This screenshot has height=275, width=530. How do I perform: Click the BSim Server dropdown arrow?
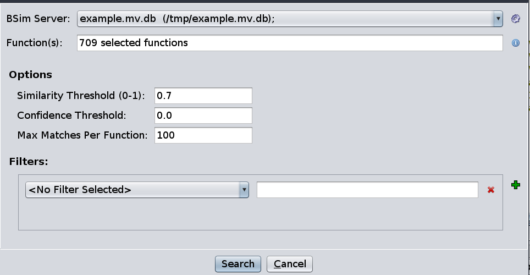point(498,19)
